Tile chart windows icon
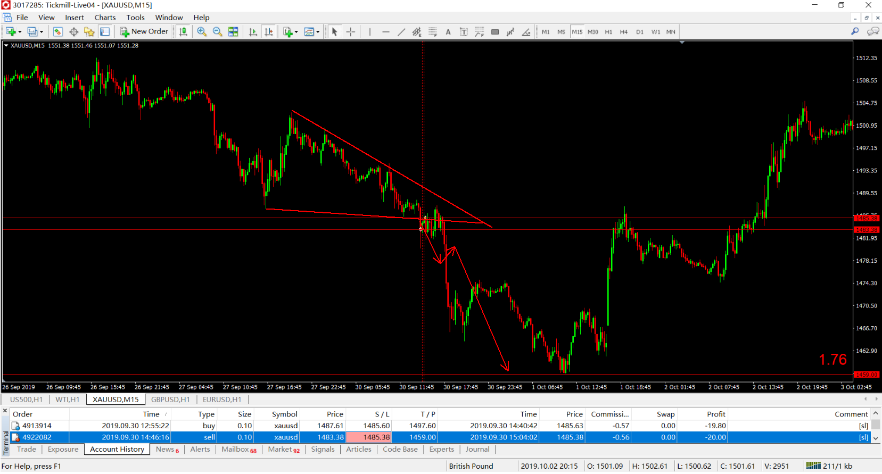Screen dimensions: 882x474 coord(233,32)
